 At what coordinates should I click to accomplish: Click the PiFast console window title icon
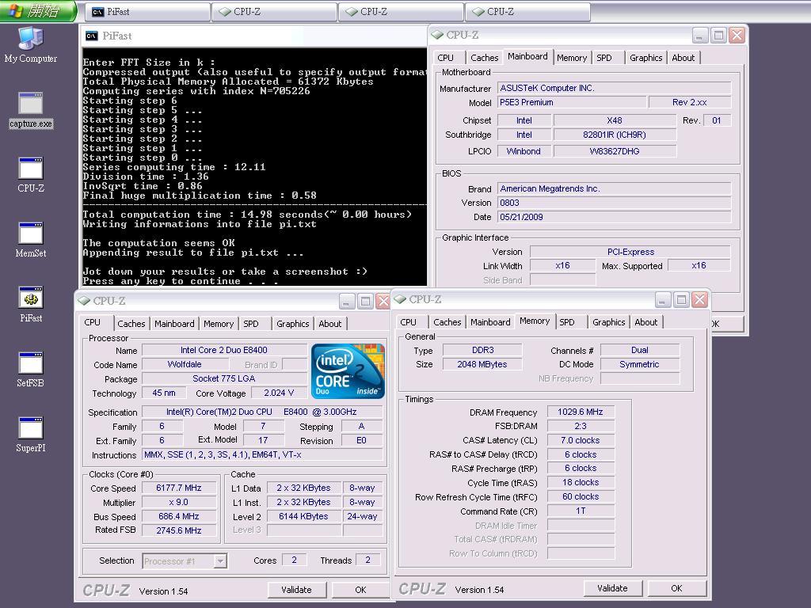pyautogui.click(x=92, y=36)
